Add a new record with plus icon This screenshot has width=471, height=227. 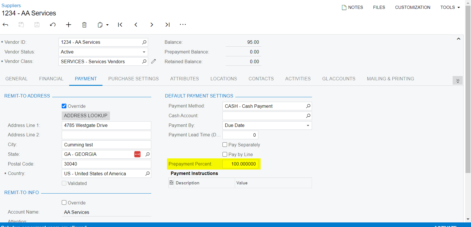point(69,25)
